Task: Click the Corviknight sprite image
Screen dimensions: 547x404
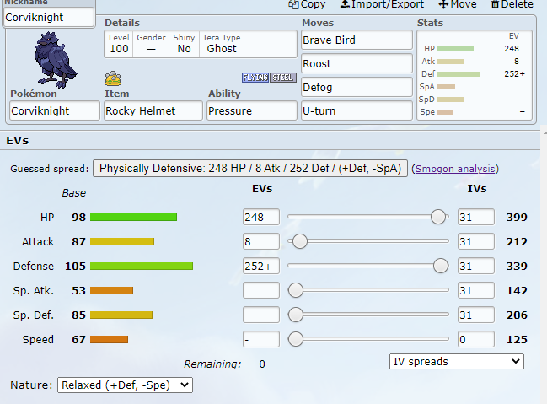Action: (55, 60)
